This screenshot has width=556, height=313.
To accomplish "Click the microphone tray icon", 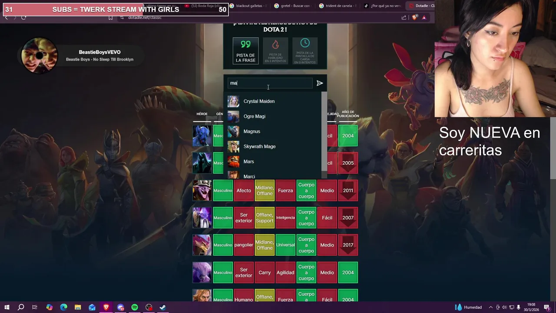I will (518, 307).
